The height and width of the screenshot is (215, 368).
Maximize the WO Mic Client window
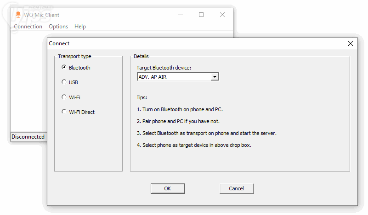pyautogui.click(x=201, y=15)
